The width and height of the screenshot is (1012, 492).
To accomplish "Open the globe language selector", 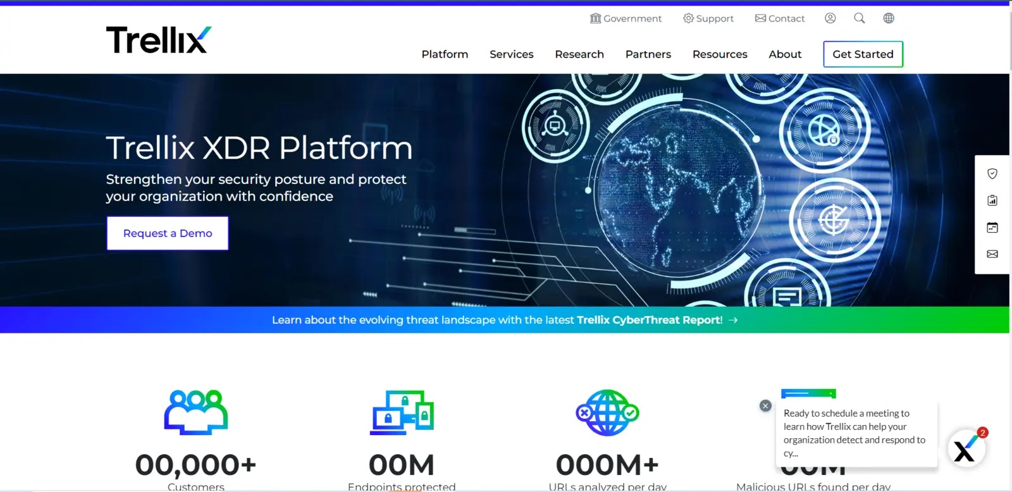I will coord(889,18).
